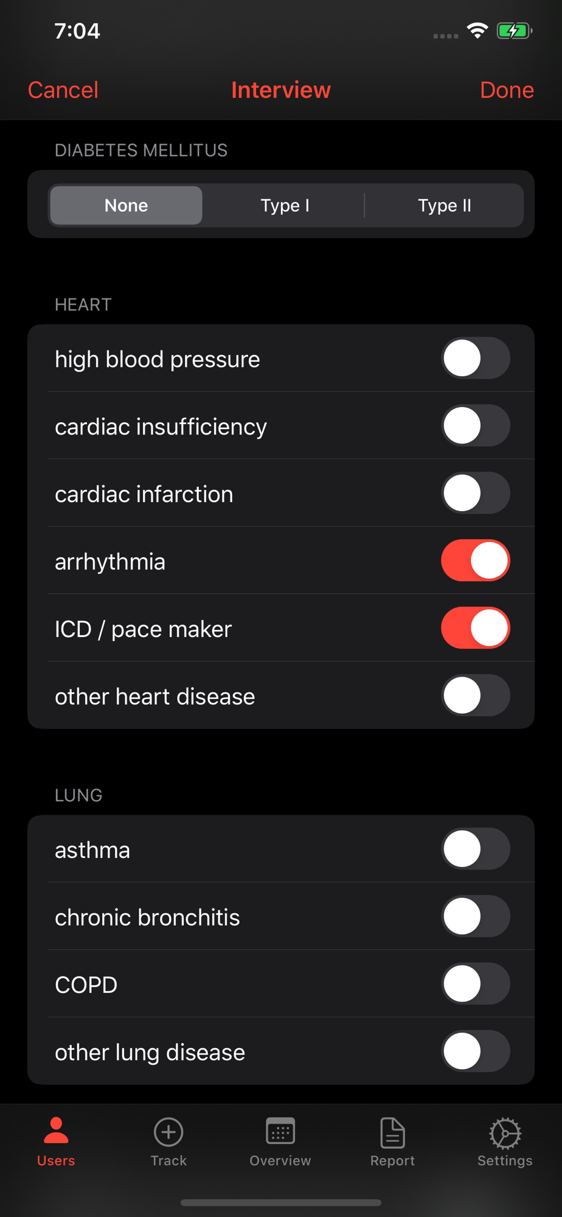
Task: Turn off ICD / pace maker toggle
Action: [x=476, y=628]
